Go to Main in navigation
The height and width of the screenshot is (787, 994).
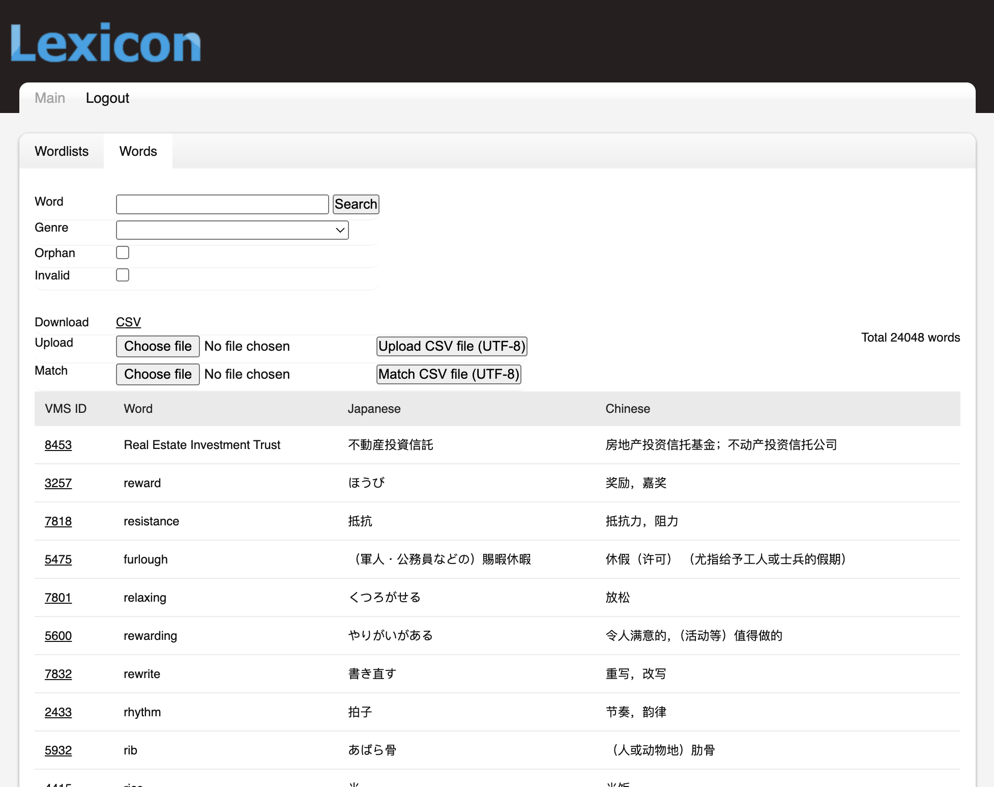pos(50,98)
